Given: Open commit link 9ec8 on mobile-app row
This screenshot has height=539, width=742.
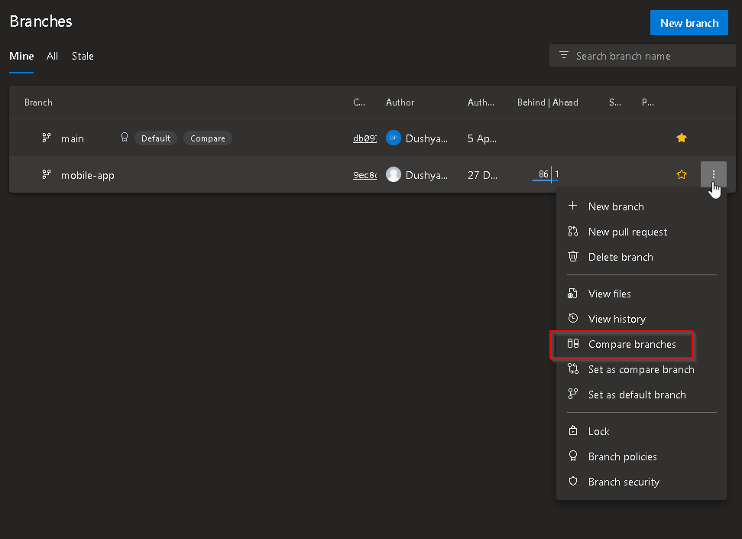Looking at the screenshot, I should tap(365, 175).
